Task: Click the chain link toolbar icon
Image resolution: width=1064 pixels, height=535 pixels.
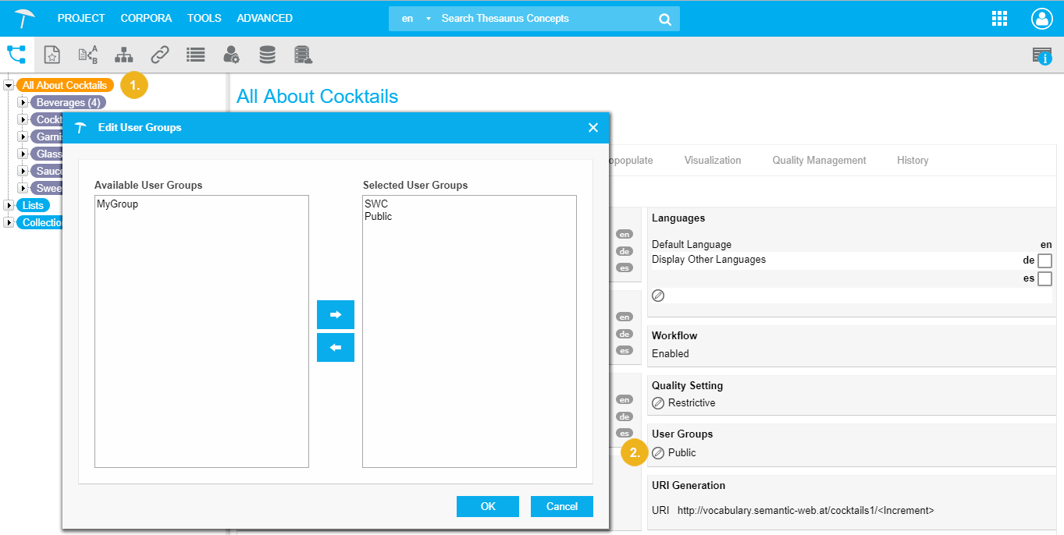Action: [160, 55]
